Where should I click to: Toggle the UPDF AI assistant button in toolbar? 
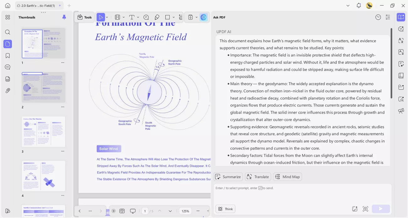(x=204, y=17)
